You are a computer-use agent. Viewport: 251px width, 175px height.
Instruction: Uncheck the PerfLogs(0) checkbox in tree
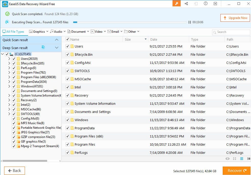[x=14, y=68]
